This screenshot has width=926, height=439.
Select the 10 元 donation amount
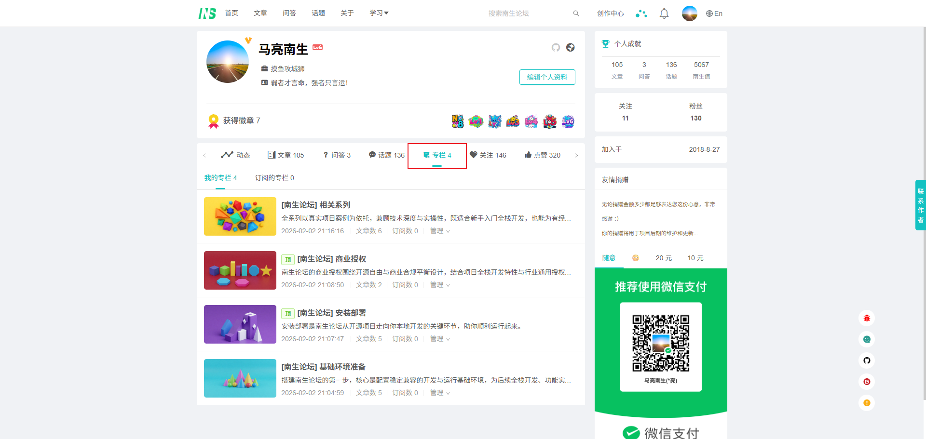click(x=695, y=258)
